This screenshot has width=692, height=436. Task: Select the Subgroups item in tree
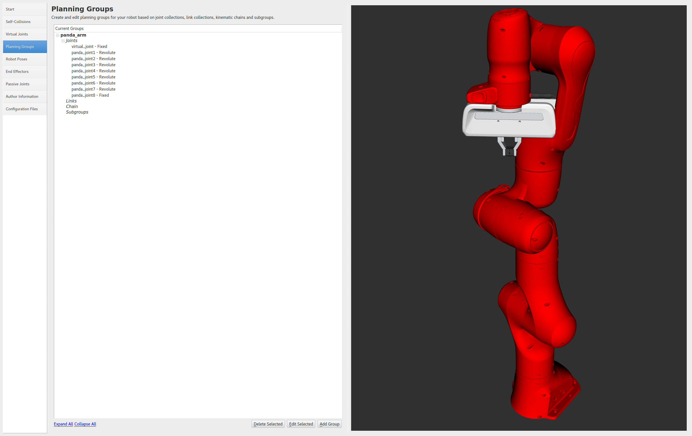[77, 112]
